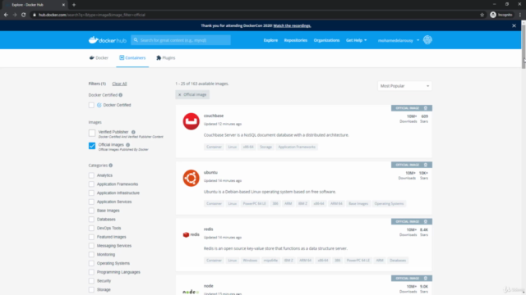Click the Docker Hub whale logo

(107, 40)
